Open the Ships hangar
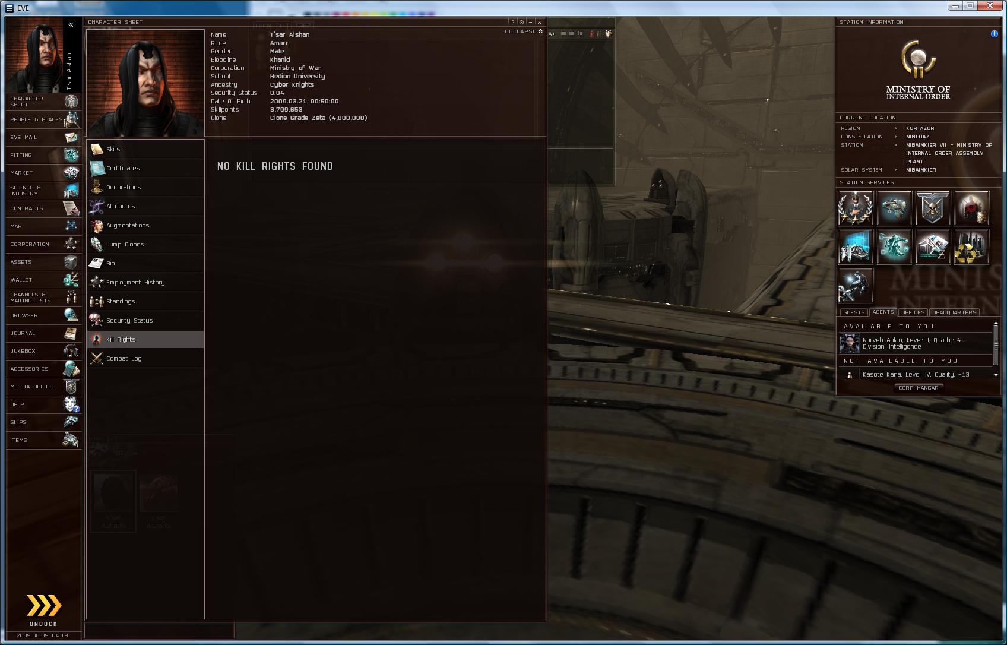 coord(43,422)
